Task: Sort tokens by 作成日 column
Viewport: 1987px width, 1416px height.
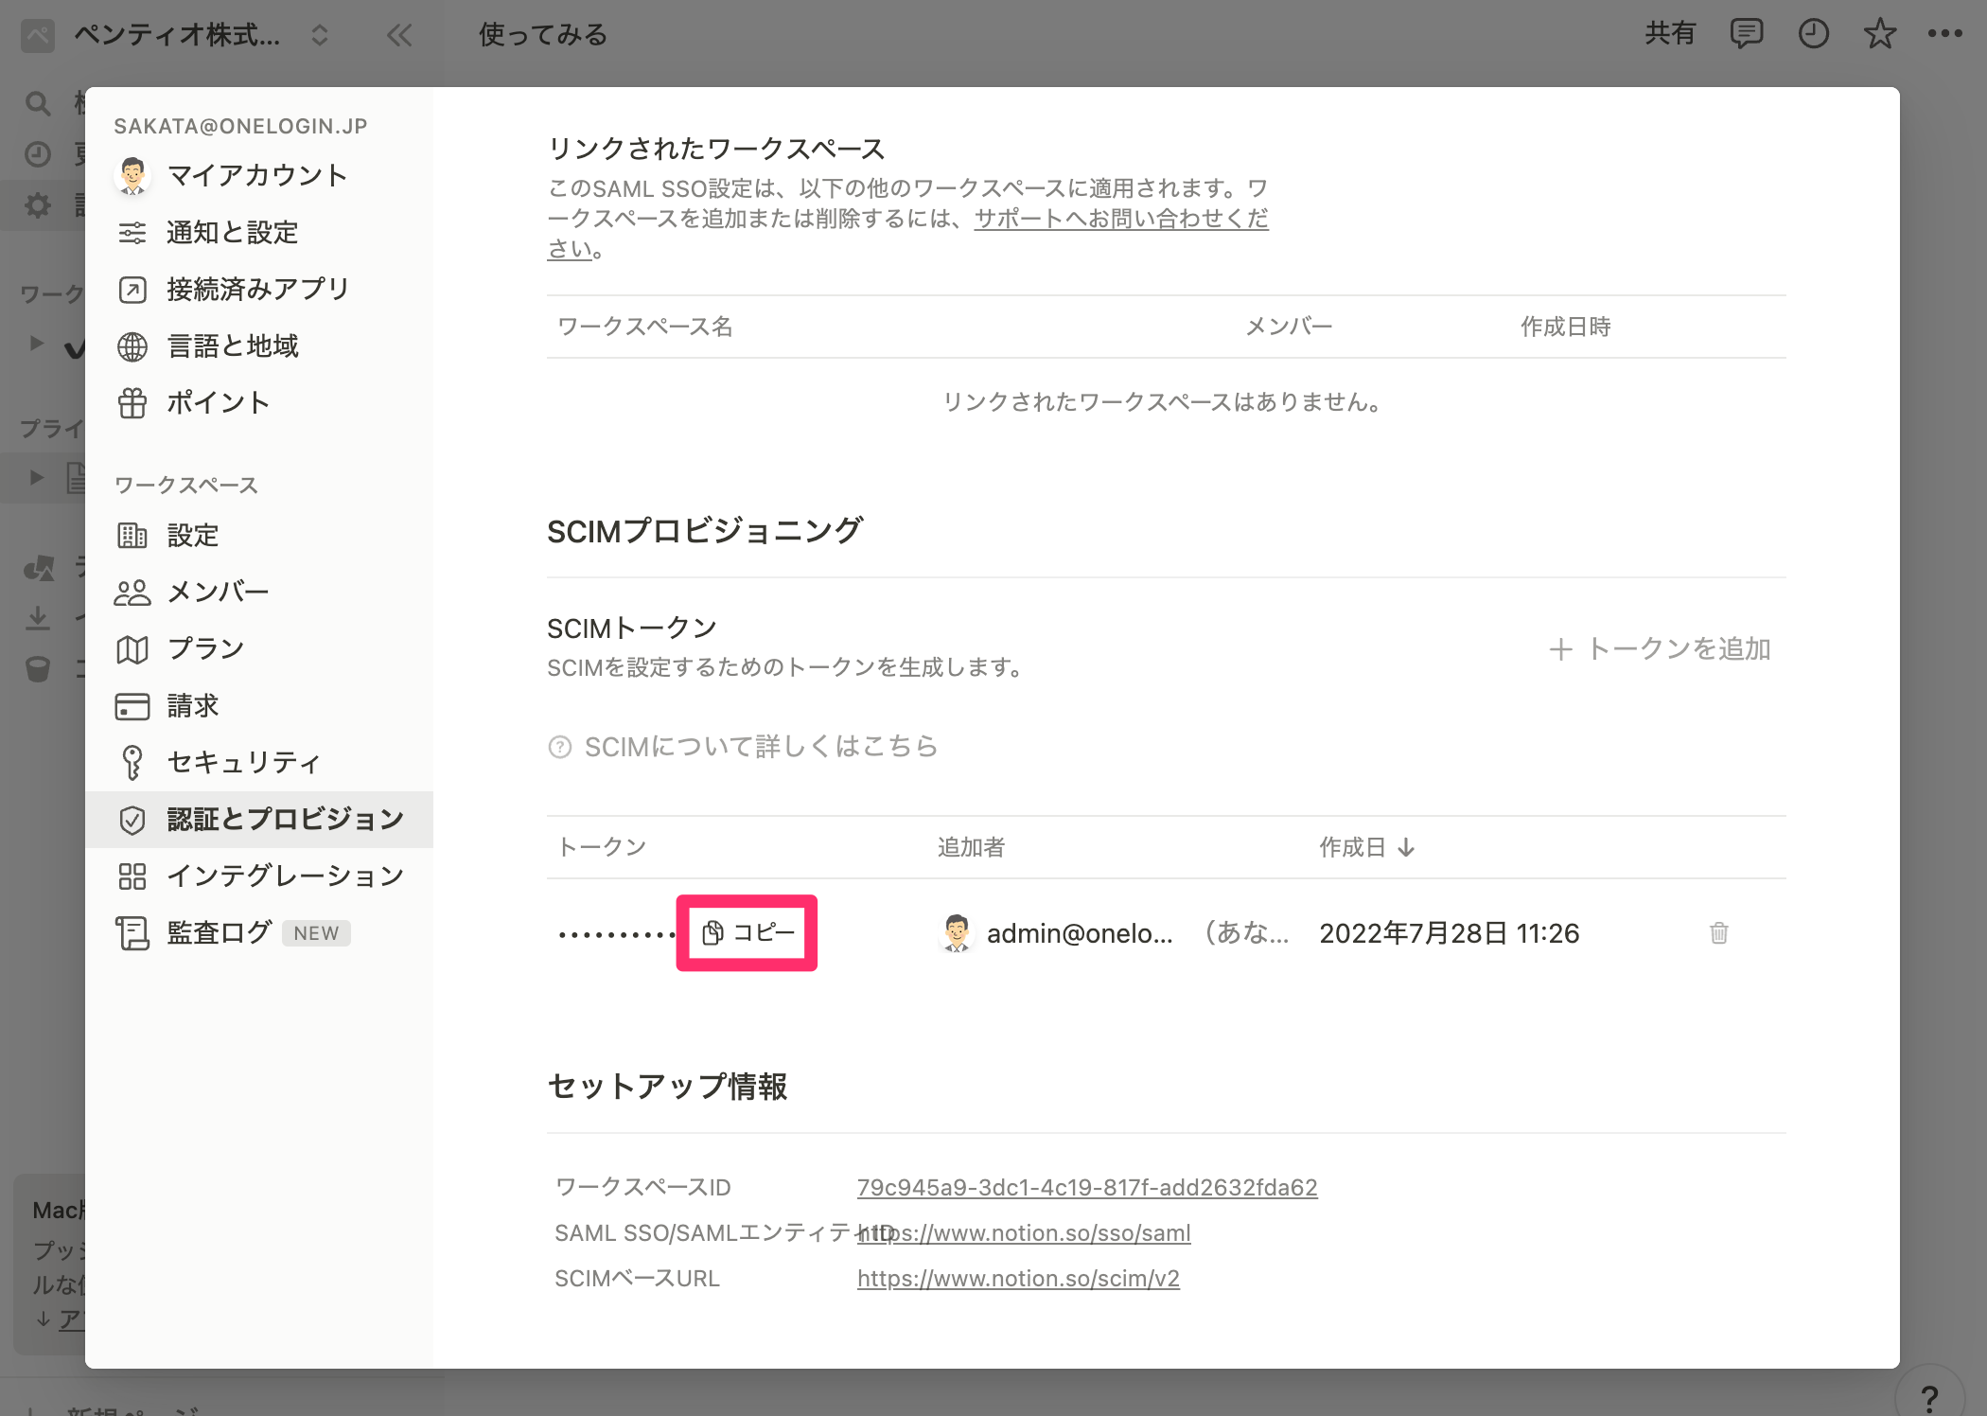Action: (1367, 847)
